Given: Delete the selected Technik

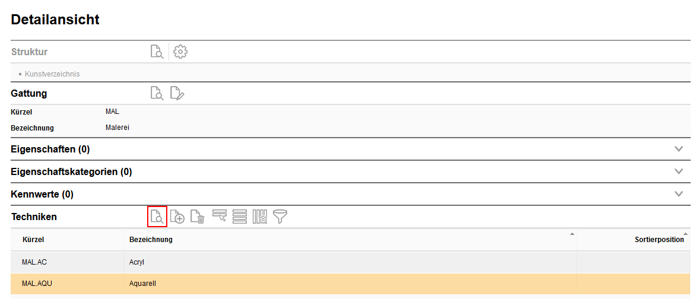Looking at the screenshot, I should [198, 217].
